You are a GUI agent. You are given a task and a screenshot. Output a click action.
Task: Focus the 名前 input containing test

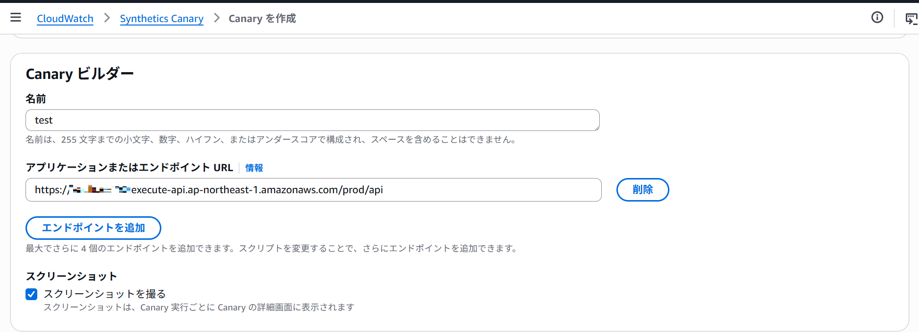[x=312, y=120]
